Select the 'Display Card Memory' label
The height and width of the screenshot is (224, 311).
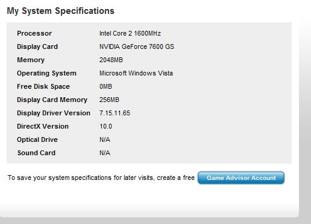(52, 100)
